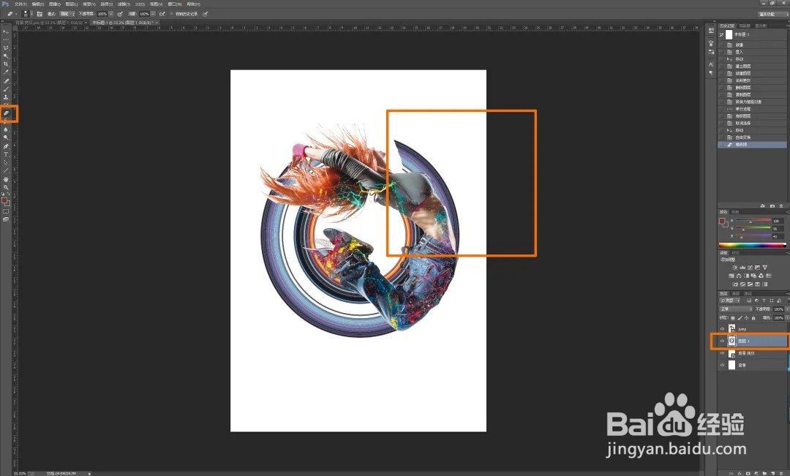This screenshot has width=790, height=476.
Task: Switch to the 直方图 panel tab
Action: (761, 26)
